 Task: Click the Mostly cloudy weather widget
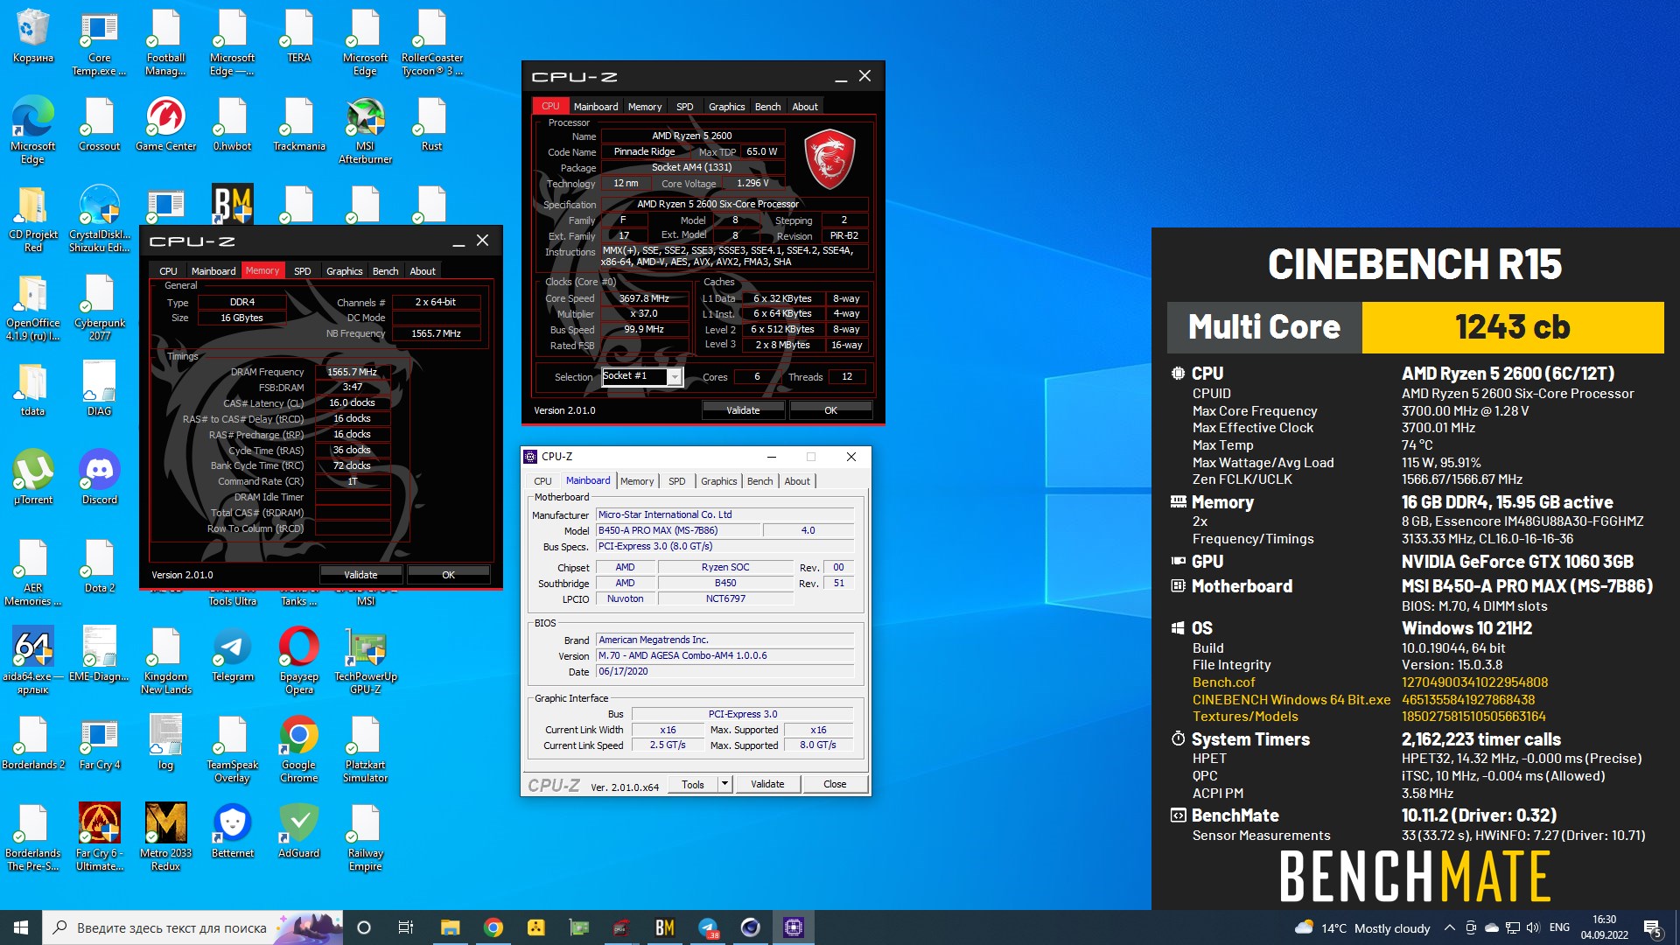pos(1362,927)
